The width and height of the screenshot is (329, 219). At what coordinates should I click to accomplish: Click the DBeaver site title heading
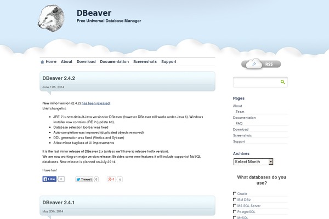click(94, 13)
